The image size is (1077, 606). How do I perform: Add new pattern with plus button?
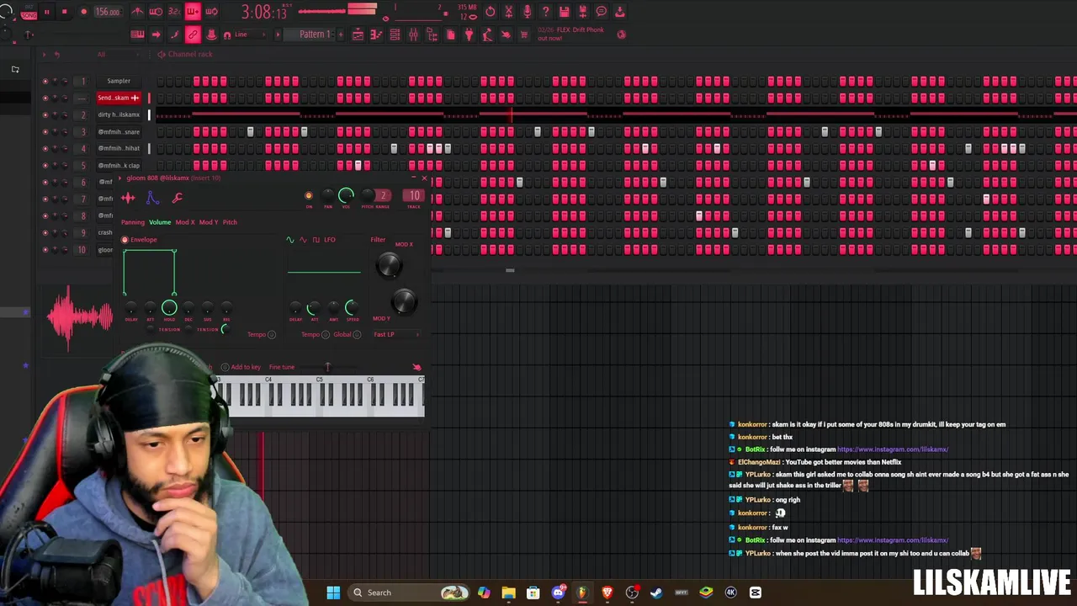tap(341, 35)
